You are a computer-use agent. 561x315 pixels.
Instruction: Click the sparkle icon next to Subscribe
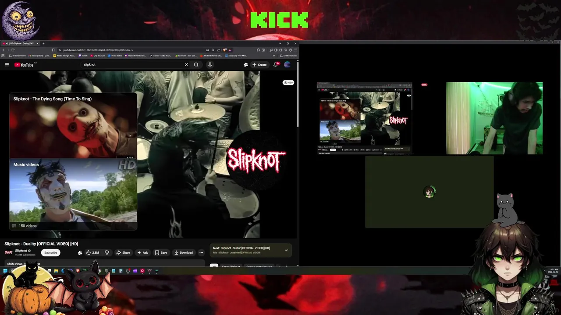pyautogui.click(x=80, y=252)
